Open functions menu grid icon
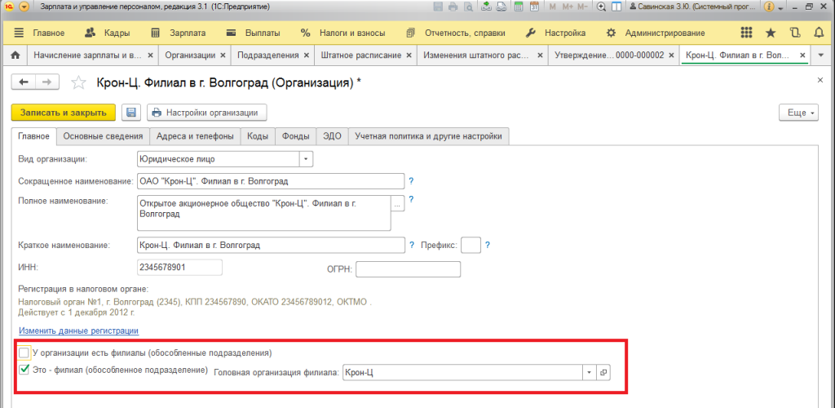 (x=746, y=33)
